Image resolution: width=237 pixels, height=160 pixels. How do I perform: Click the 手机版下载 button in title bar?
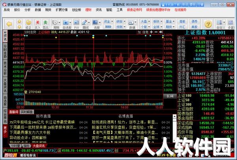[x=171, y=5]
